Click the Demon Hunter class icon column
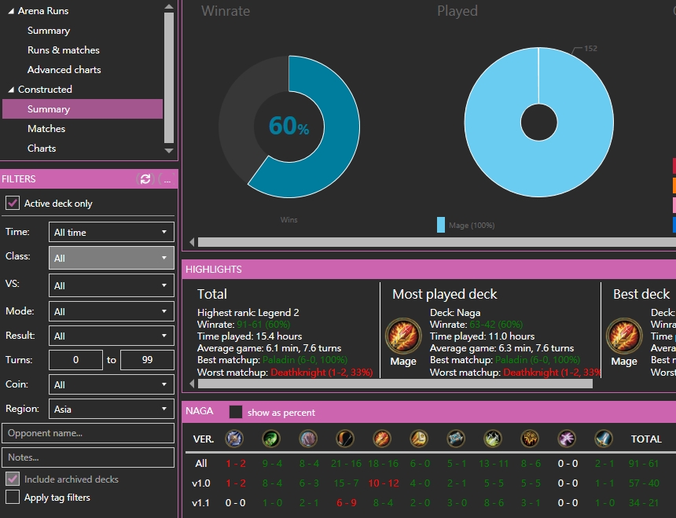 tap(272, 439)
